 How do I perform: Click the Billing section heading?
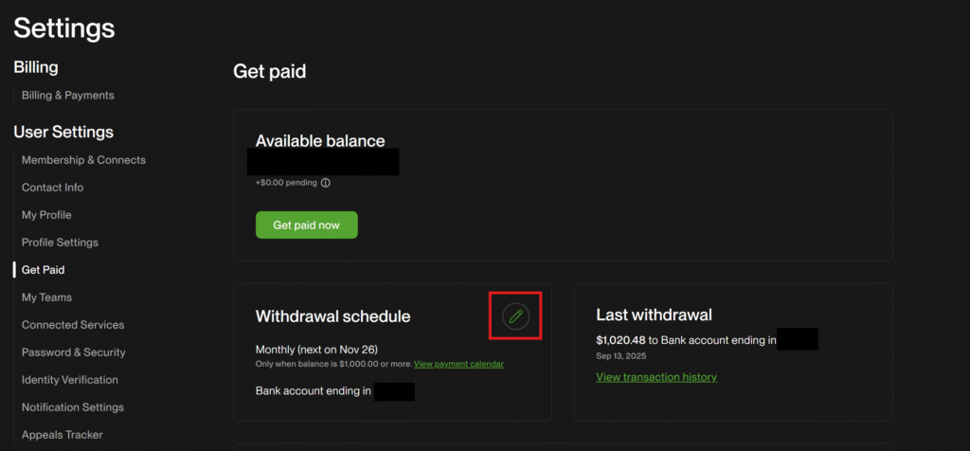(36, 67)
